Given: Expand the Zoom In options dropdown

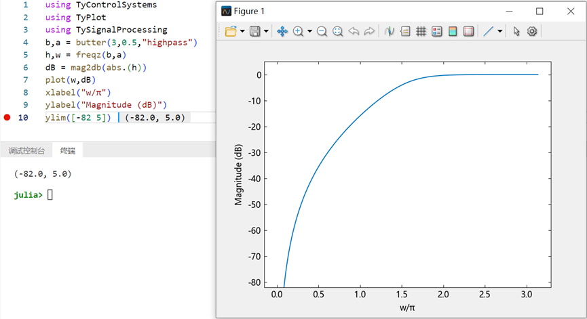Looking at the screenshot, I should click(309, 31).
